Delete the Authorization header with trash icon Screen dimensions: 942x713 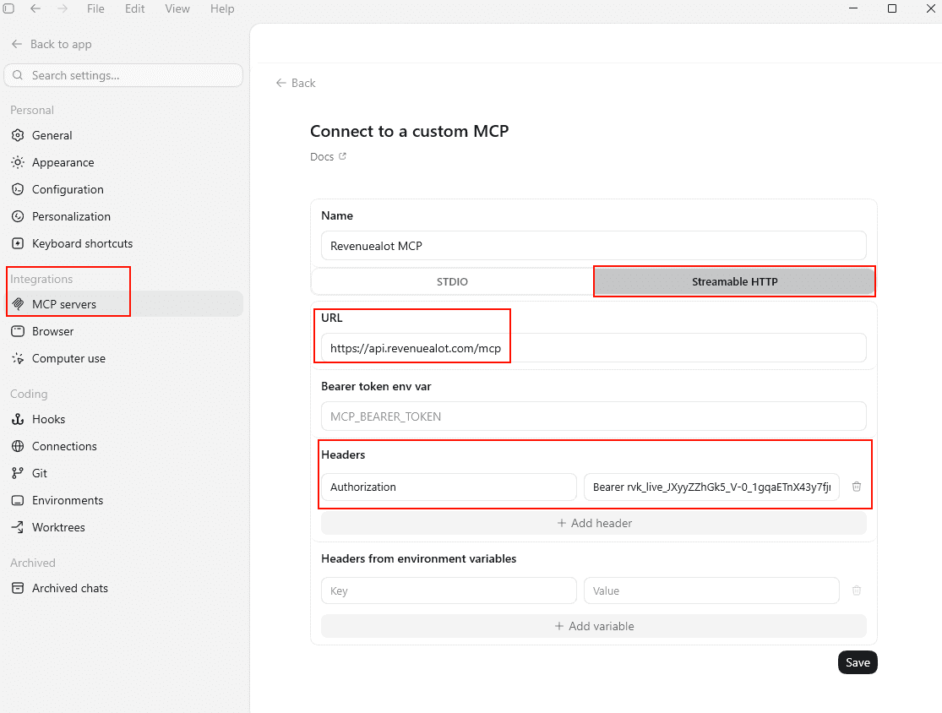click(x=857, y=487)
